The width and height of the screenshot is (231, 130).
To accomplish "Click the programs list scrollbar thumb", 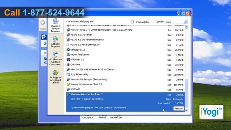I will (x=186, y=94).
